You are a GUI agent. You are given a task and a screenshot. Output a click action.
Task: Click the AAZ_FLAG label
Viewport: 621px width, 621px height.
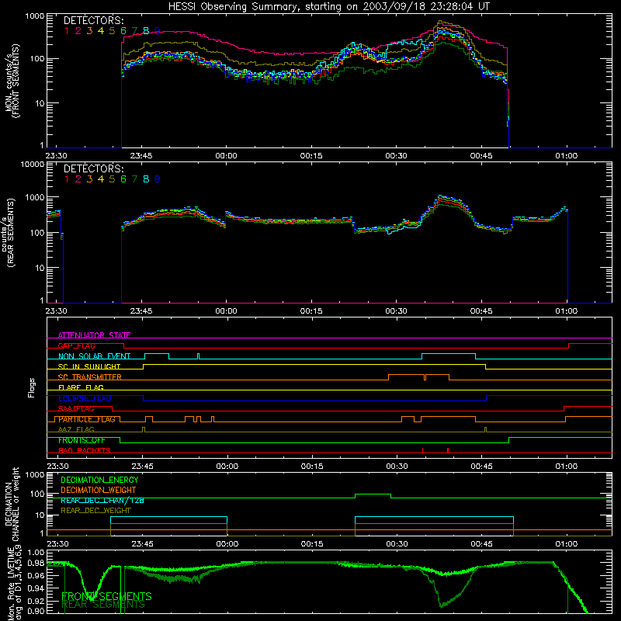(76, 430)
